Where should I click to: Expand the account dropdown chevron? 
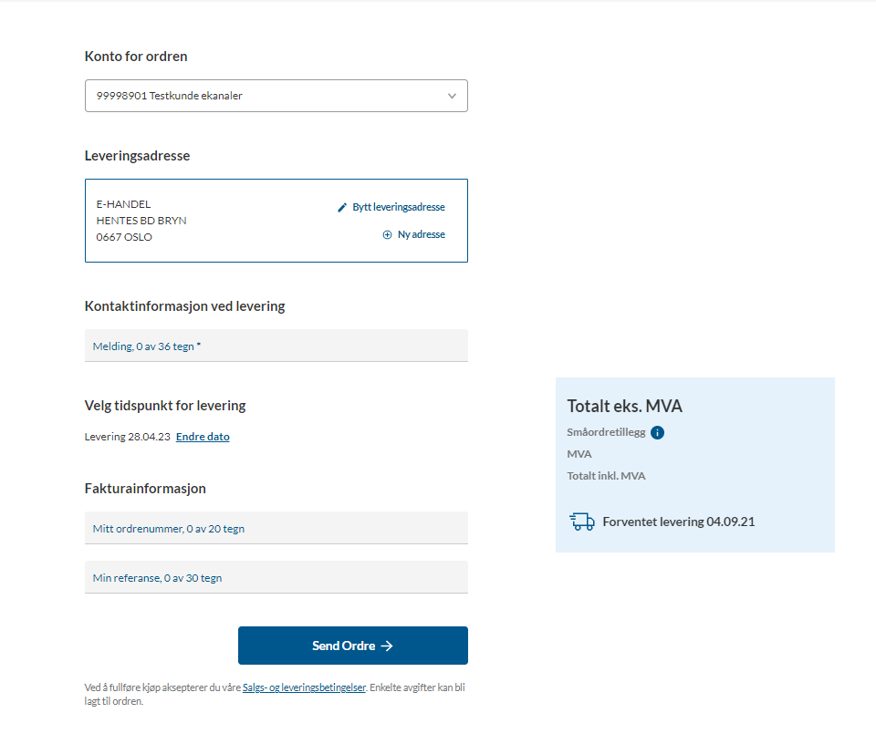[x=452, y=96]
